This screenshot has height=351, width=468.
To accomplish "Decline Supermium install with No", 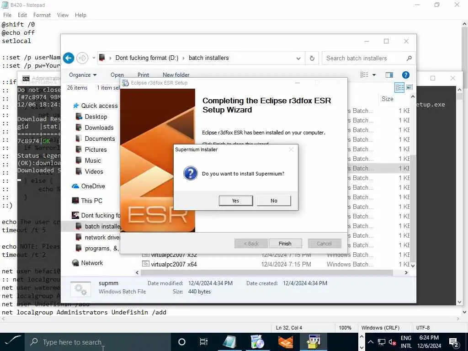I will pos(274,201).
